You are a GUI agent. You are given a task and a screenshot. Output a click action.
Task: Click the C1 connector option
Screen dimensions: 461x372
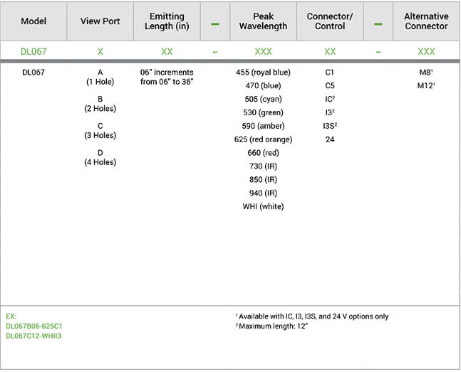point(330,73)
